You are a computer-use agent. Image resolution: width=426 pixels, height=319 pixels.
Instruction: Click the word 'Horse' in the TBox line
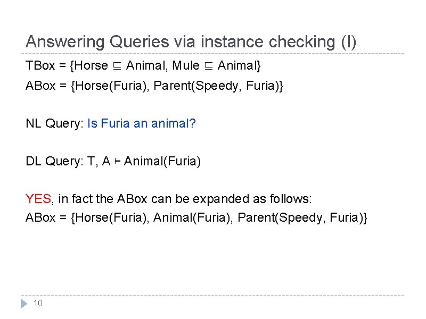(x=92, y=66)
